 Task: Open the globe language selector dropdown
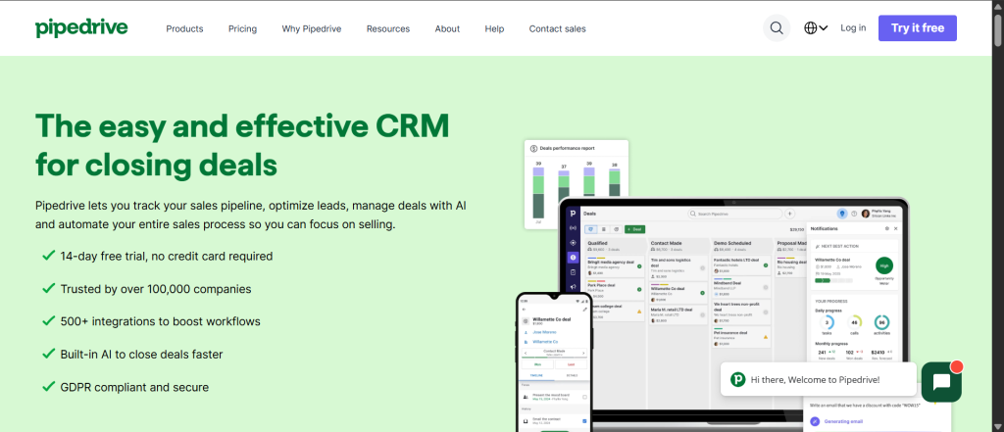pos(815,28)
